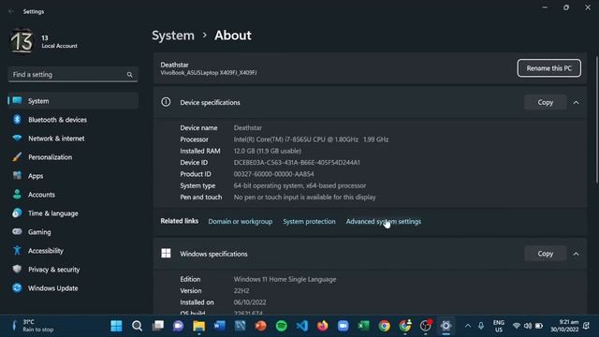This screenshot has height=337, width=599.
Task: Open Spotify from taskbar
Action: tap(282, 326)
